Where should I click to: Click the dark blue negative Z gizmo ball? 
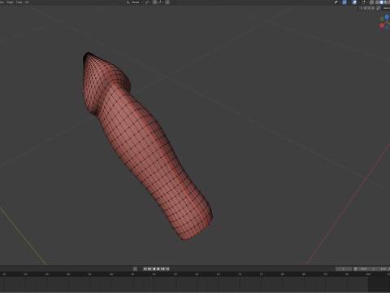click(x=387, y=28)
